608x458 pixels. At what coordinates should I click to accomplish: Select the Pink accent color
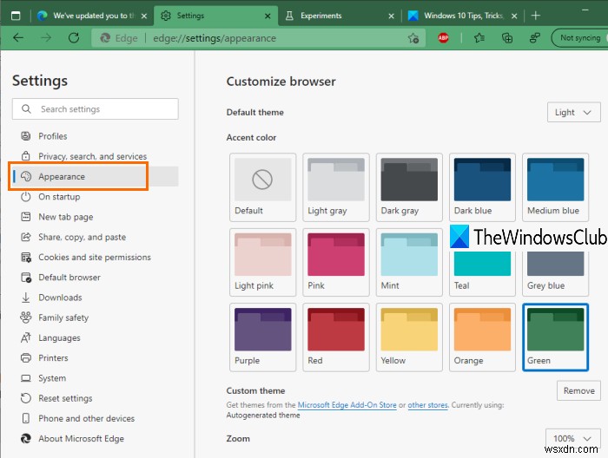pos(336,262)
